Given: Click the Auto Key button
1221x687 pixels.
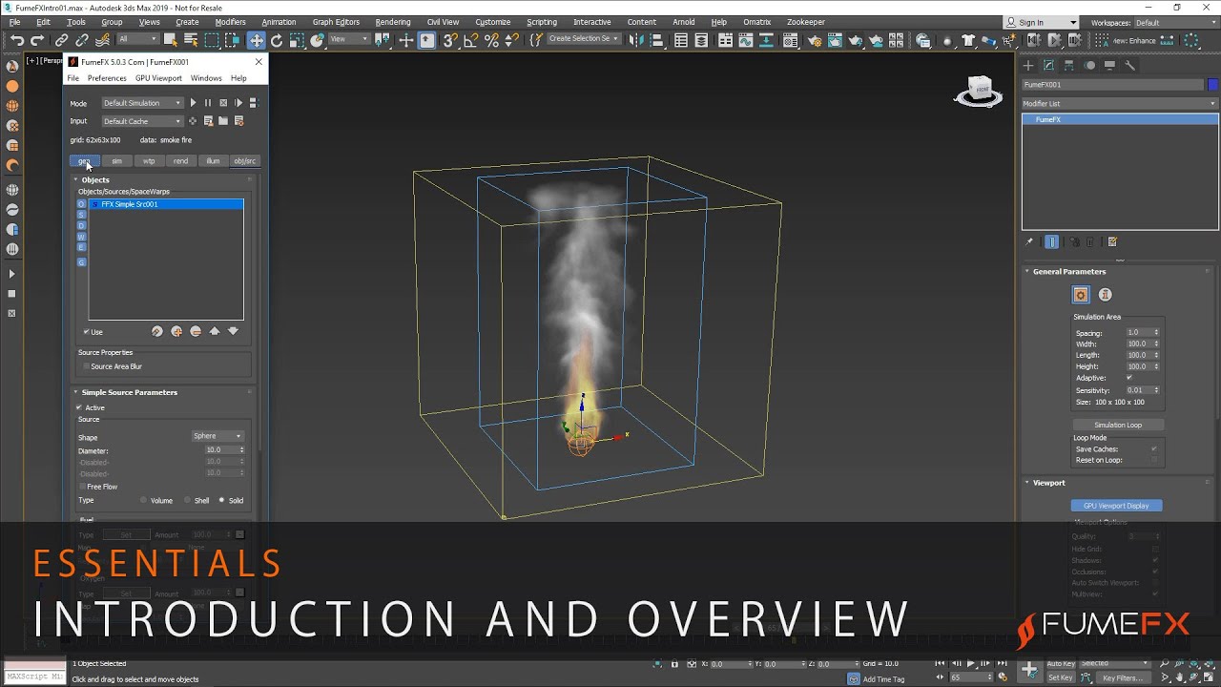Looking at the screenshot, I should click(1061, 663).
